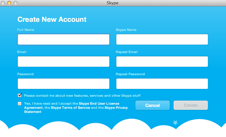Click the Create New Account heading
Screen dimensions: 226x137
coord(52,19)
